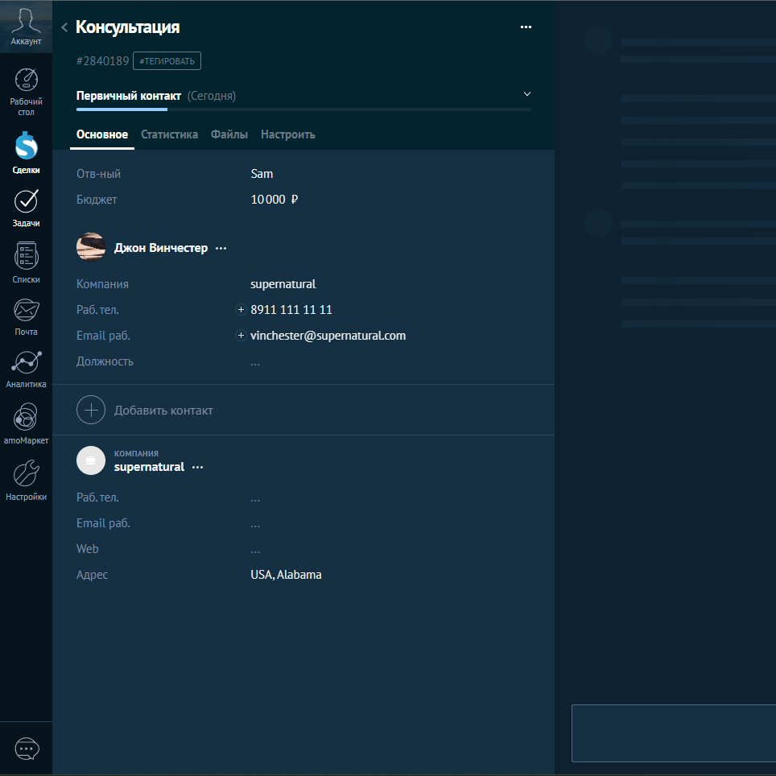Image resolution: width=776 pixels, height=776 pixels.
Task: Open the amoМаркет marketplace
Action: click(26, 423)
